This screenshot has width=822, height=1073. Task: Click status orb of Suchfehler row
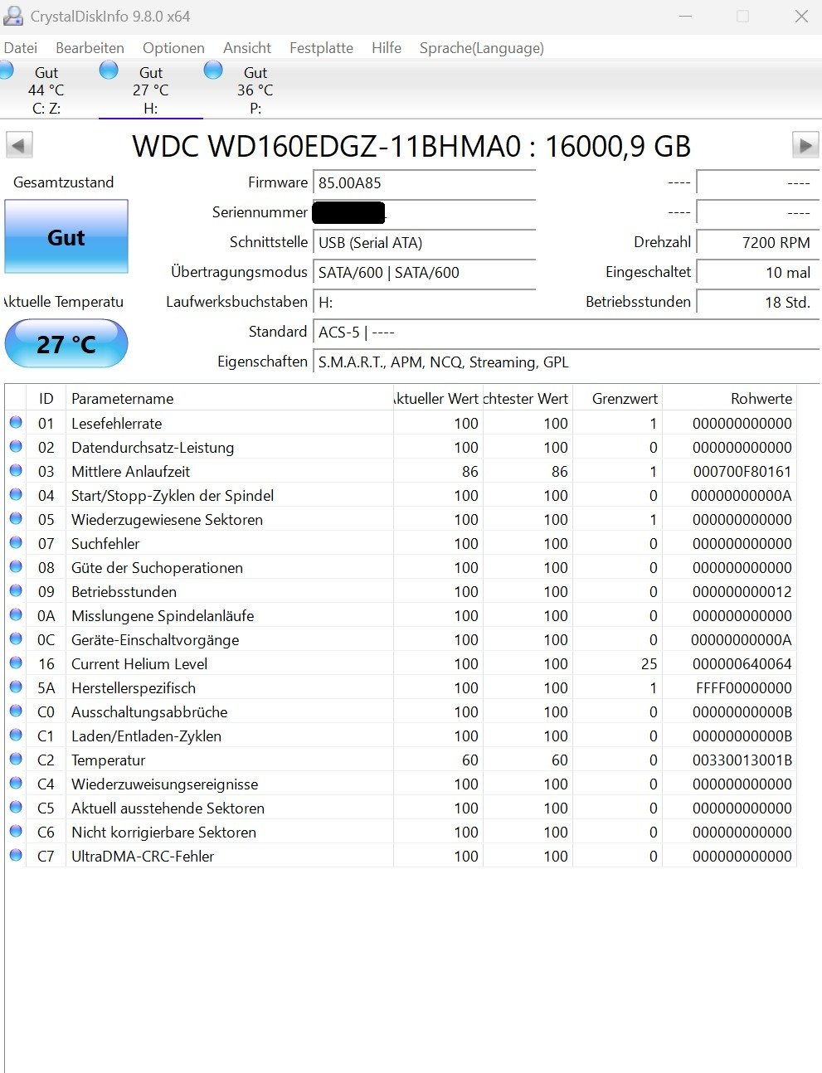(x=16, y=542)
